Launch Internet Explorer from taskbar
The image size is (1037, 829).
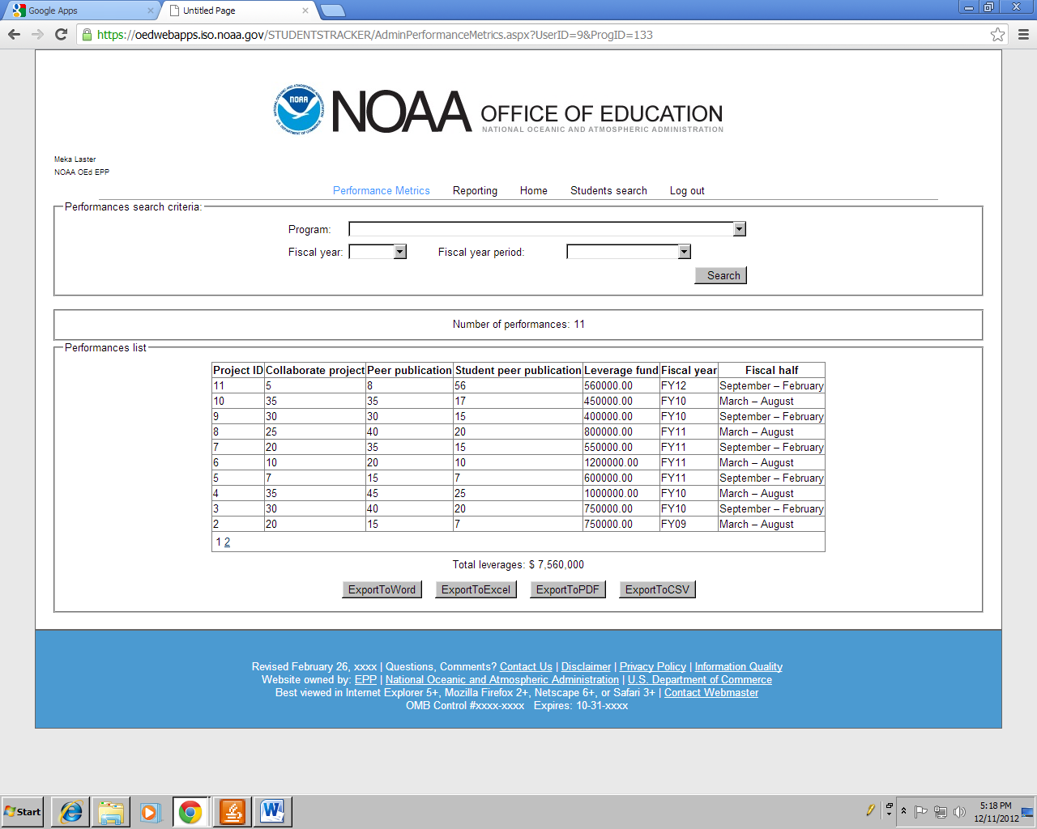(71, 811)
